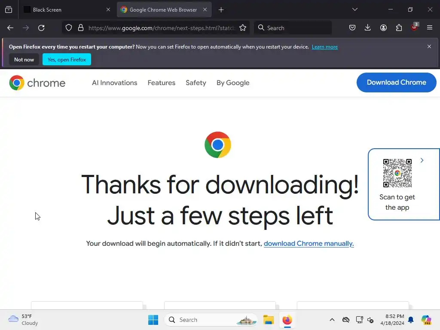Close the Black Screen tab
440x330 pixels.
tap(108, 9)
